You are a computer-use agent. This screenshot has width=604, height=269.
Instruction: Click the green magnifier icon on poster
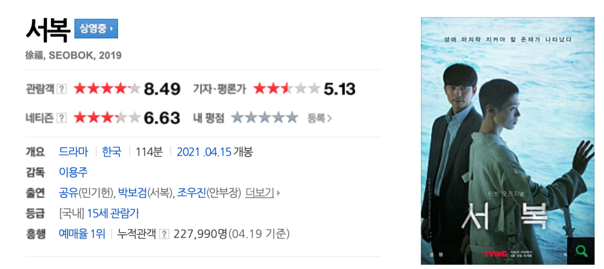581,251
